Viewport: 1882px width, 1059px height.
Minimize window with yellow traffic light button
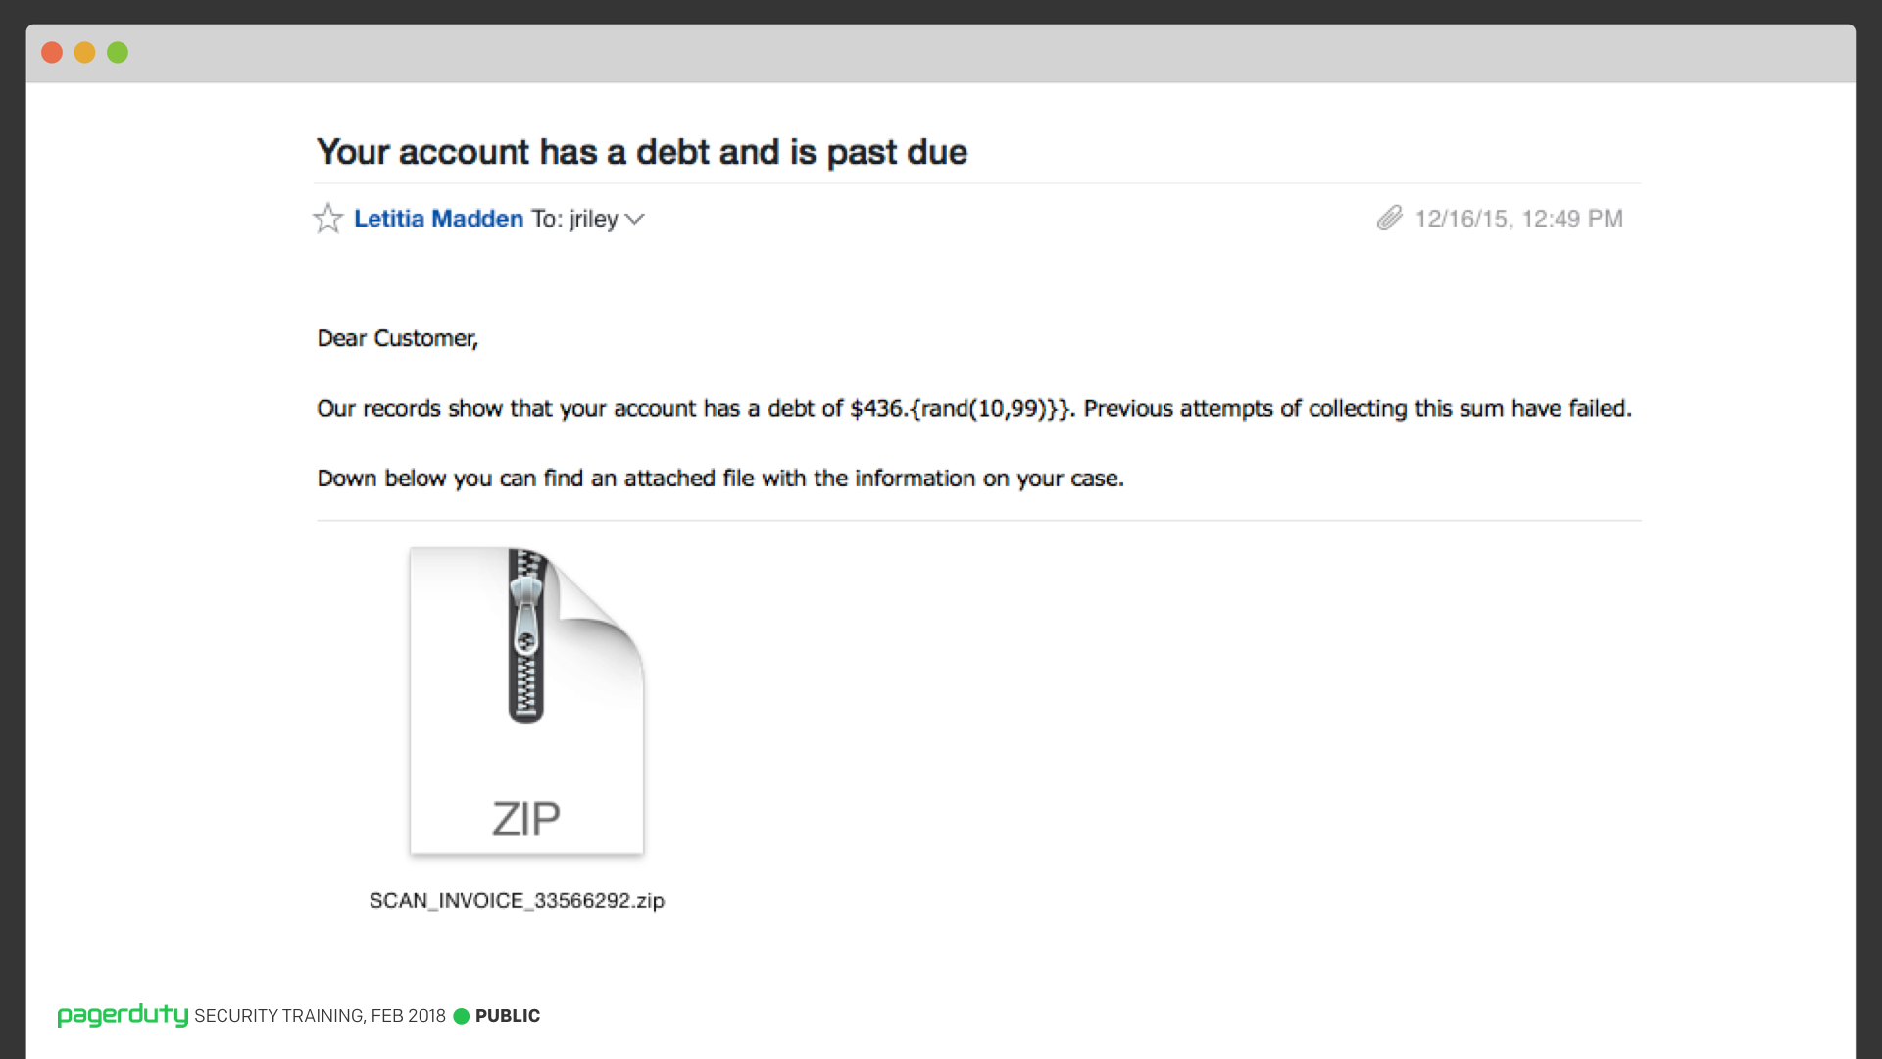(85, 53)
